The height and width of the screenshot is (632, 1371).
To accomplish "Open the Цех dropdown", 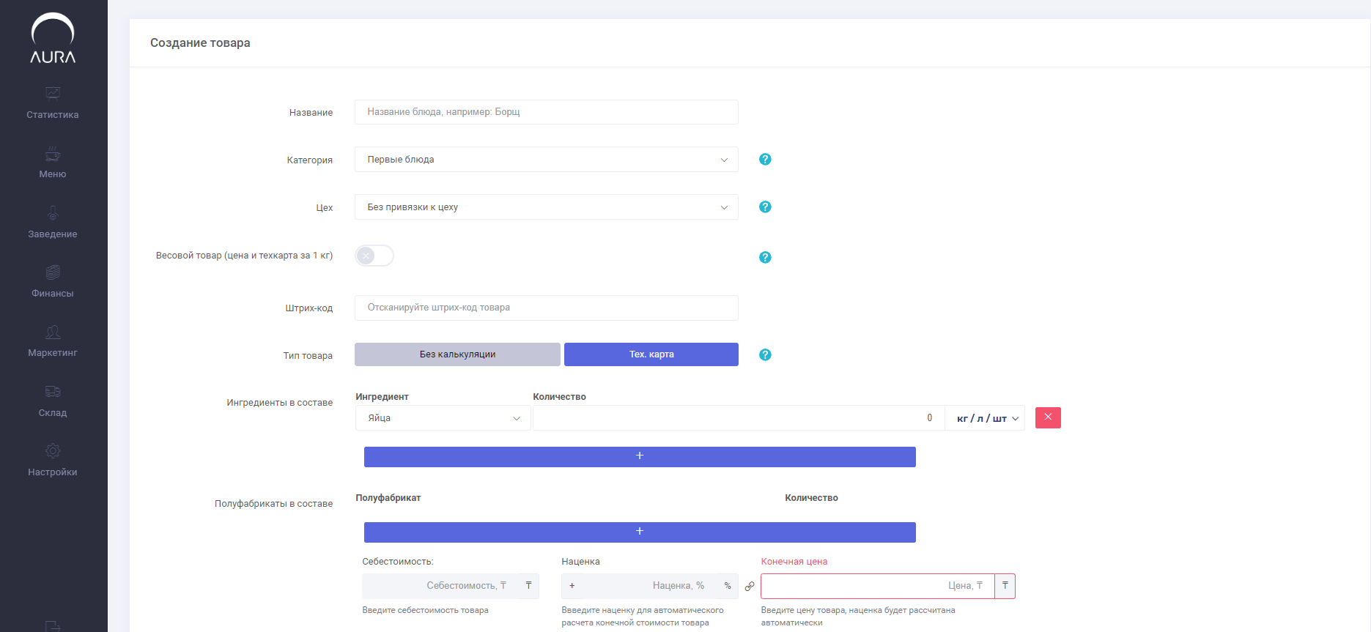I will pos(547,207).
